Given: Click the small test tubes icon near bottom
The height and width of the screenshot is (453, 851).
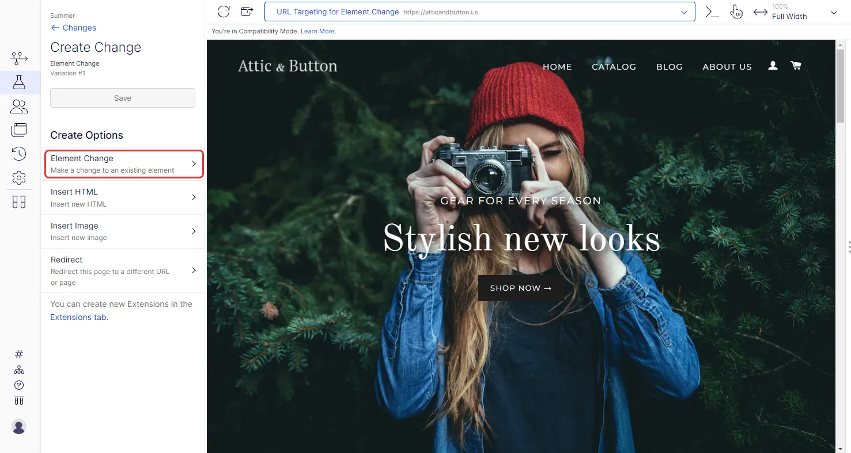Looking at the screenshot, I should [19, 401].
